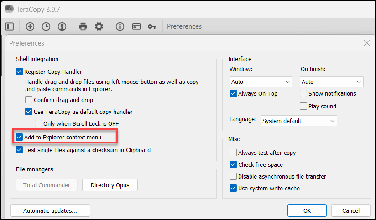Click the Directory Opus button
The width and height of the screenshot is (376, 220).
110,185
